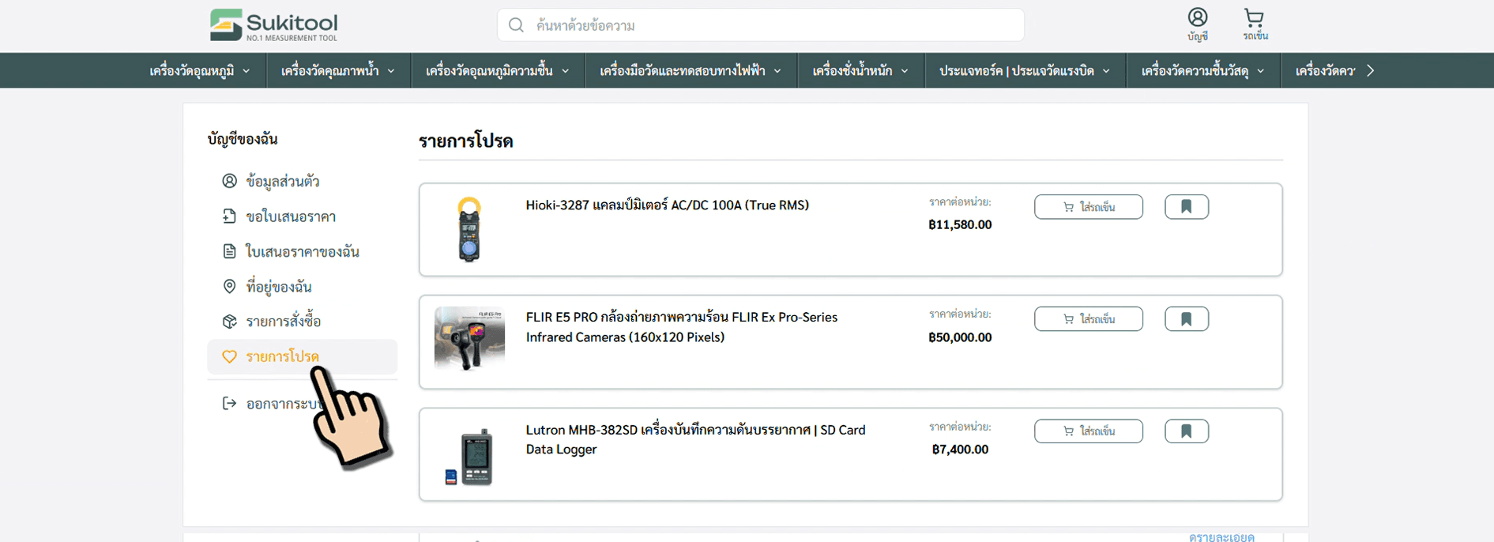Click the heart icon beside รายการโปรด
This screenshot has height=542, width=1494.
tap(229, 357)
